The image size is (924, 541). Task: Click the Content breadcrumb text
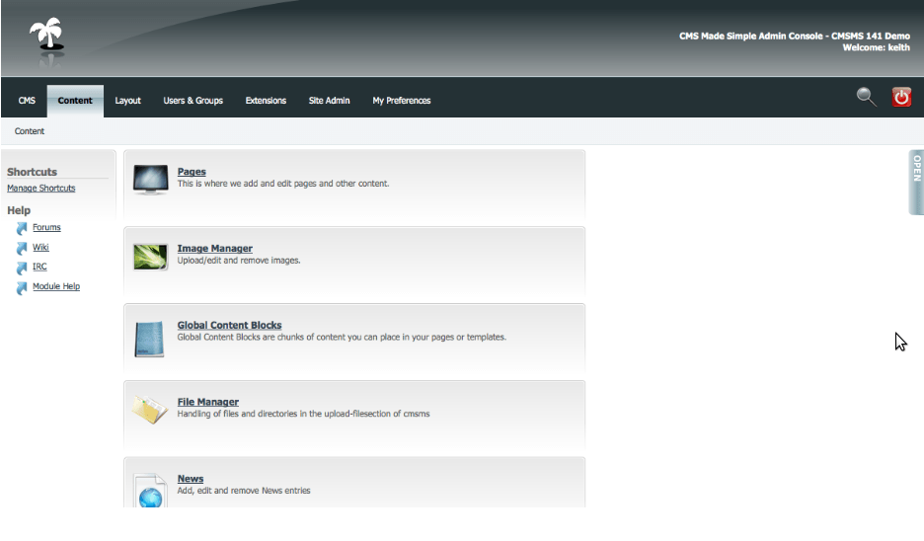[30, 131]
